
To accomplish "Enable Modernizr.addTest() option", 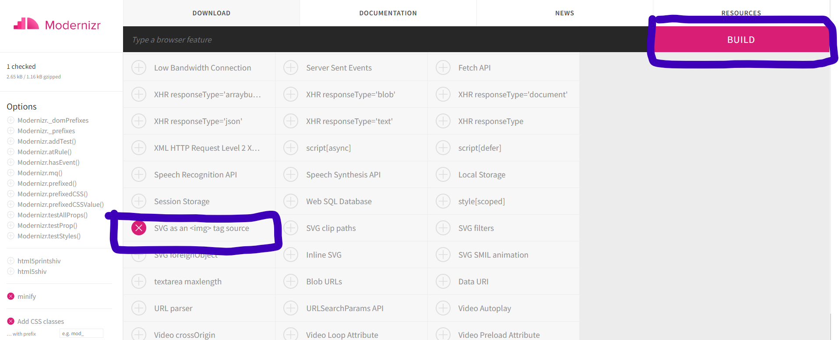I will (11, 141).
